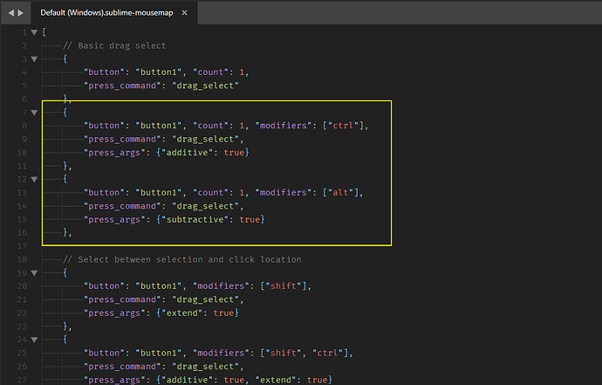Click the "alt" modifier on line 13
Image resolution: width=602 pixels, height=385 pixels.
point(340,192)
